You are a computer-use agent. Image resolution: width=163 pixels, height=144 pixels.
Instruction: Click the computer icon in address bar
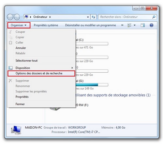pyautogui.click(x=26, y=17)
